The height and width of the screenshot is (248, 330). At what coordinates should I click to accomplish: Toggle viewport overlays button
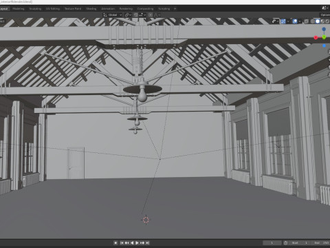tap(295, 21)
